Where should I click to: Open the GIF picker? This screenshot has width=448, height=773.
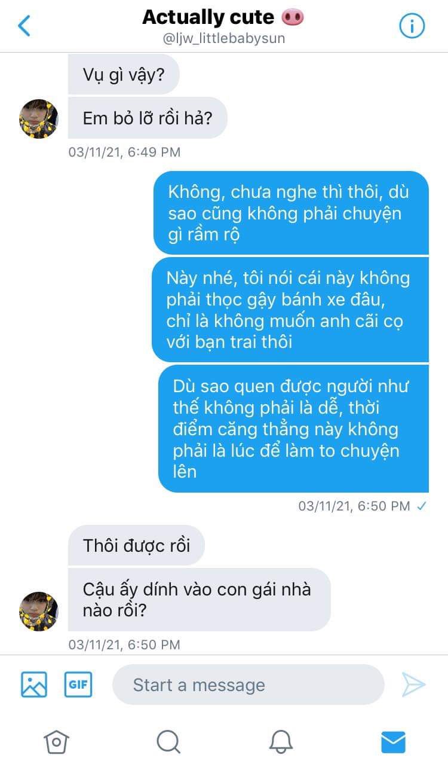(x=78, y=685)
